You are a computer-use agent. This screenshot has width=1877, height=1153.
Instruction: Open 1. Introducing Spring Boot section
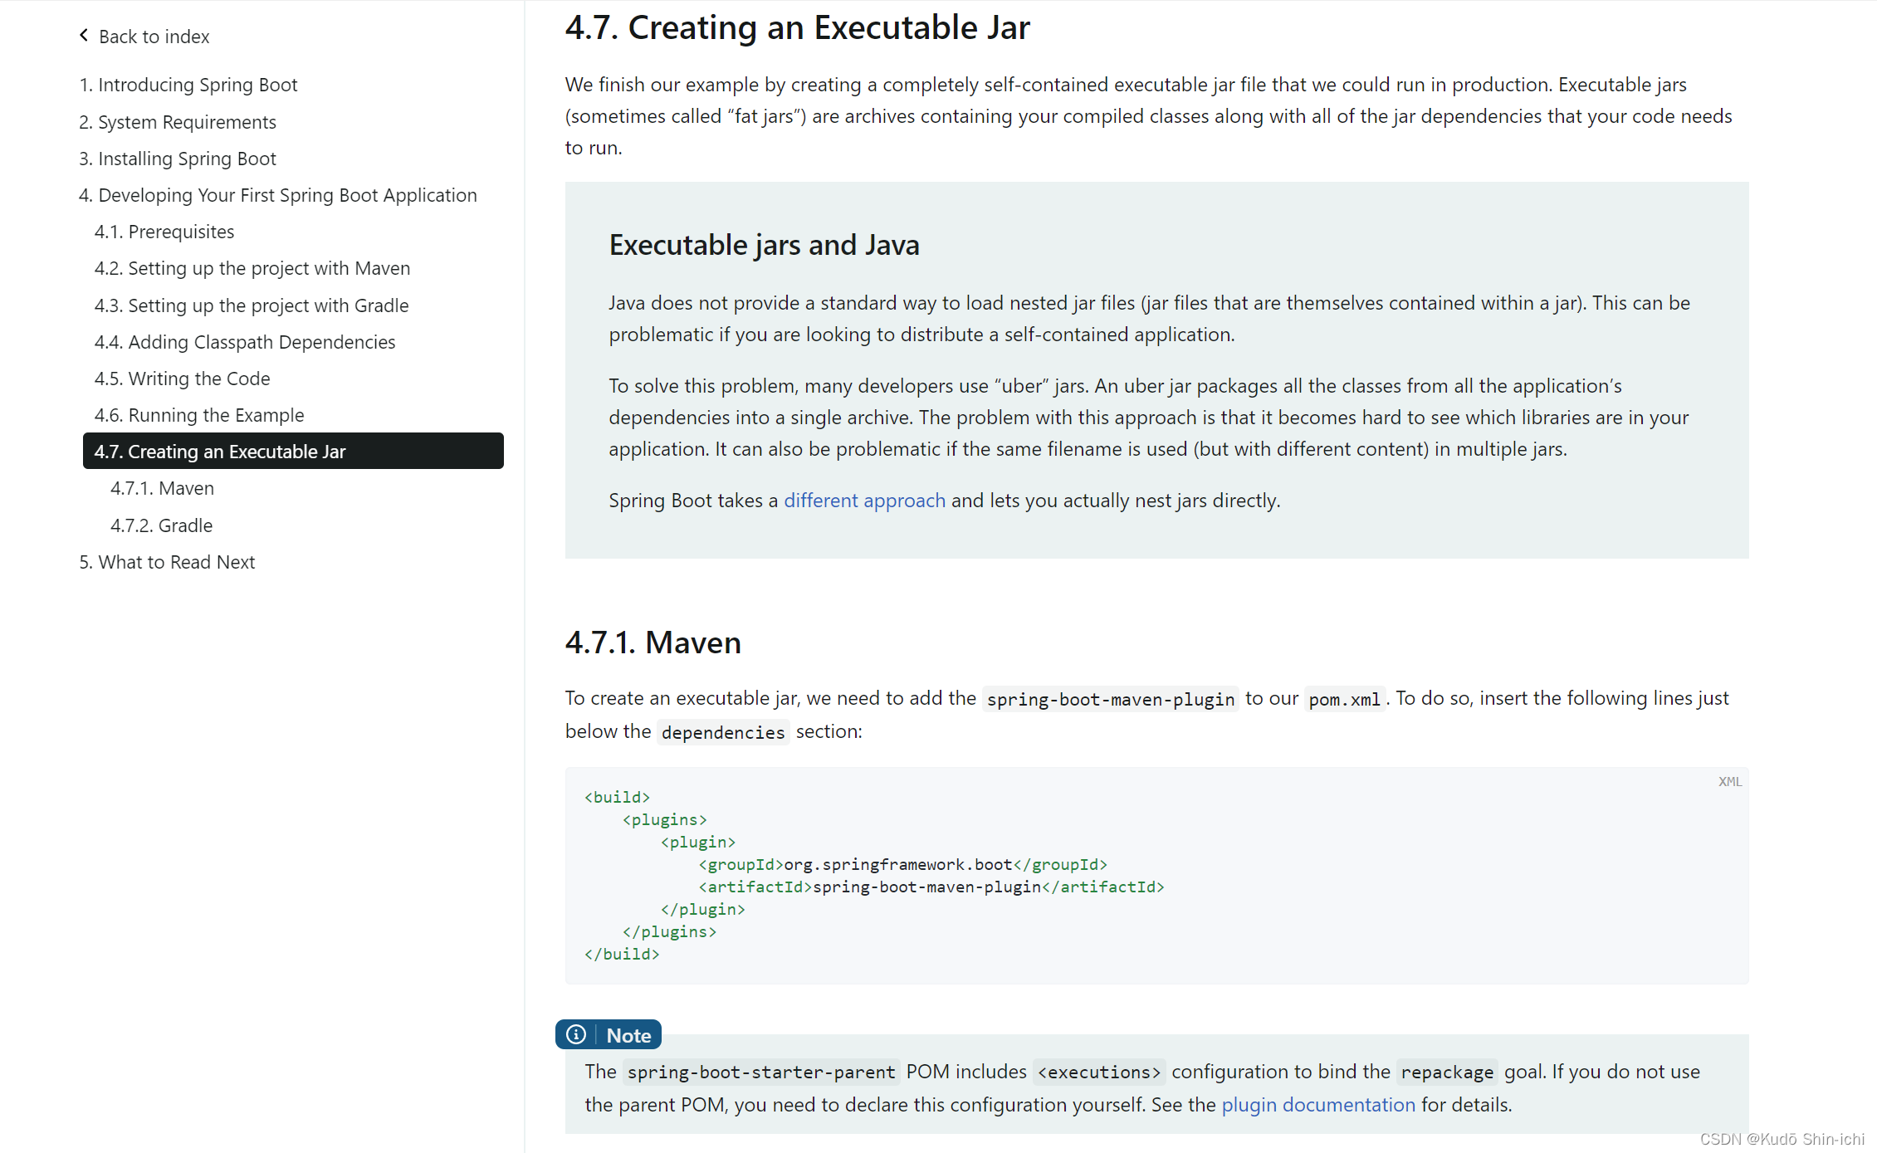[188, 85]
